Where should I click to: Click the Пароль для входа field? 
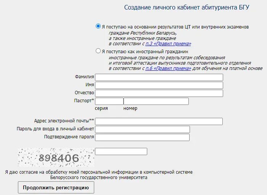(142, 129)
